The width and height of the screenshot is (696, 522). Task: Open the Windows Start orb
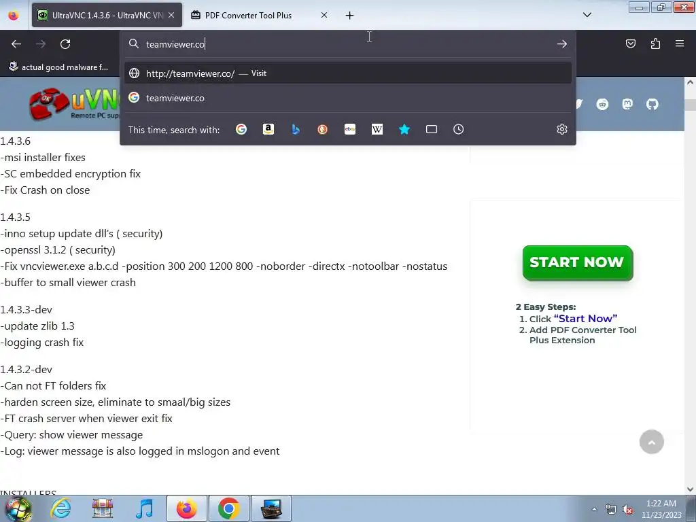[18, 508]
